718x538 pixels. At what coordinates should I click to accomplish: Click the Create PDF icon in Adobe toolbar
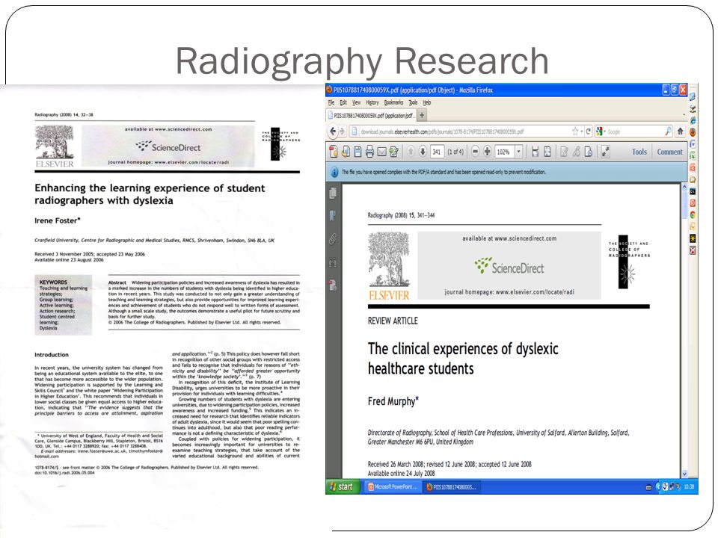(x=334, y=152)
